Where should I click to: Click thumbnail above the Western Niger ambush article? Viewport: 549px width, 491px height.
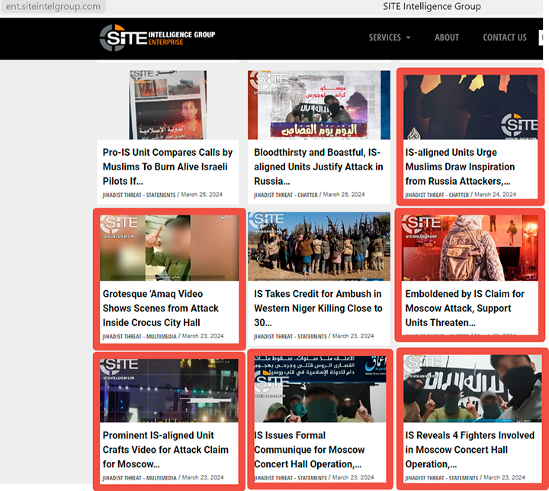[x=319, y=247]
